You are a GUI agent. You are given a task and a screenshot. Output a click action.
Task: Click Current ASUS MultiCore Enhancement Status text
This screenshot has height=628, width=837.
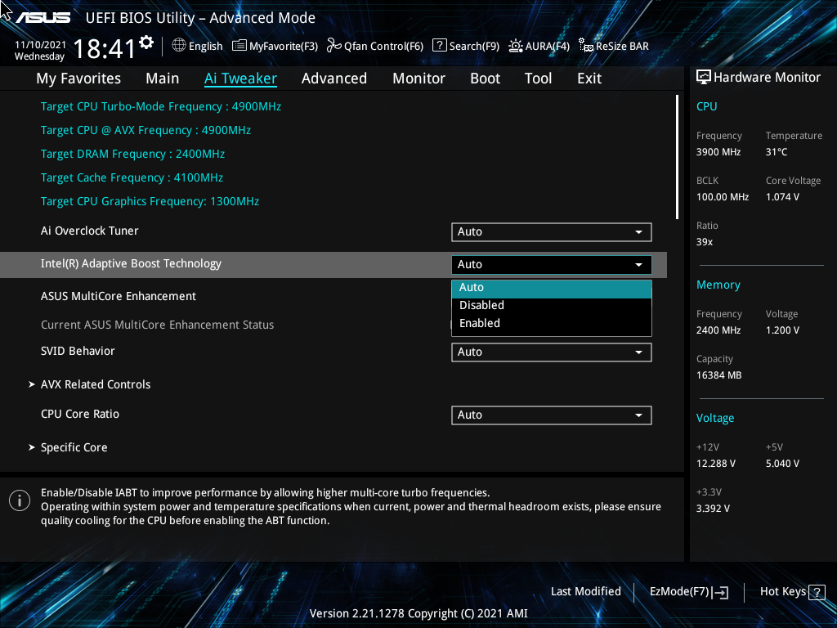tap(157, 325)
